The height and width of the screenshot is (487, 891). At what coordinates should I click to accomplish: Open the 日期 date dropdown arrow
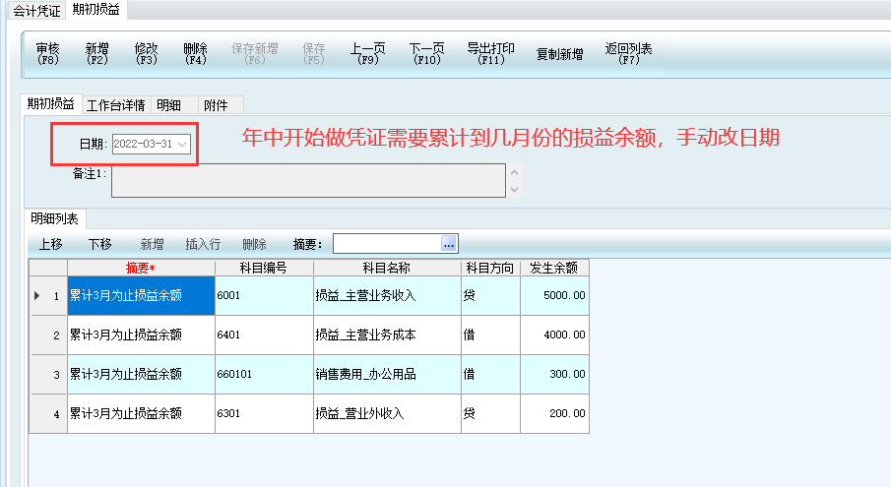click(182, 145)
